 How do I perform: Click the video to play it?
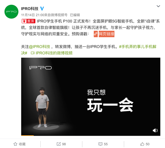pos(91,96)
